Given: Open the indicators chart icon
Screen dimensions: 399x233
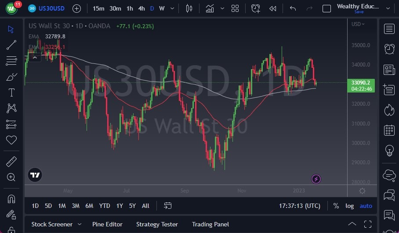Looking at the screenshot, I should [210, 8].
